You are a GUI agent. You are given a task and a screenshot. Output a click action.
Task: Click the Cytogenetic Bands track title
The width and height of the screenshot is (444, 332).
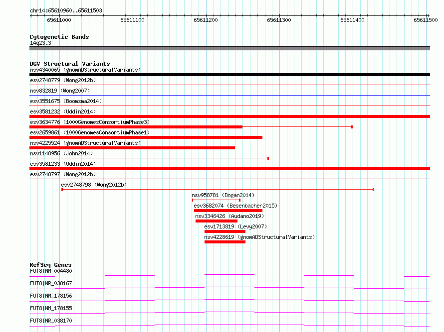pyautogui.click(x=59, y=37)
